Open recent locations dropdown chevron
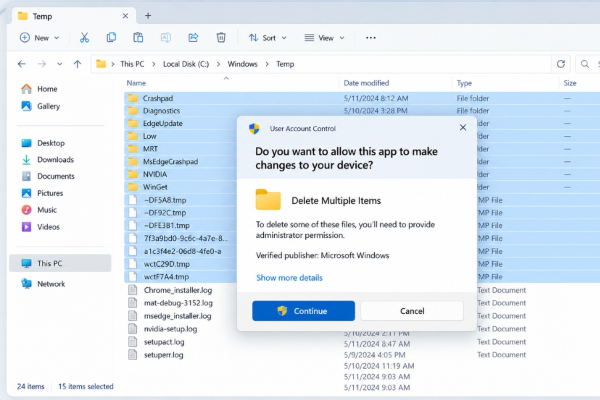600x400 pixels. (60, 64)
